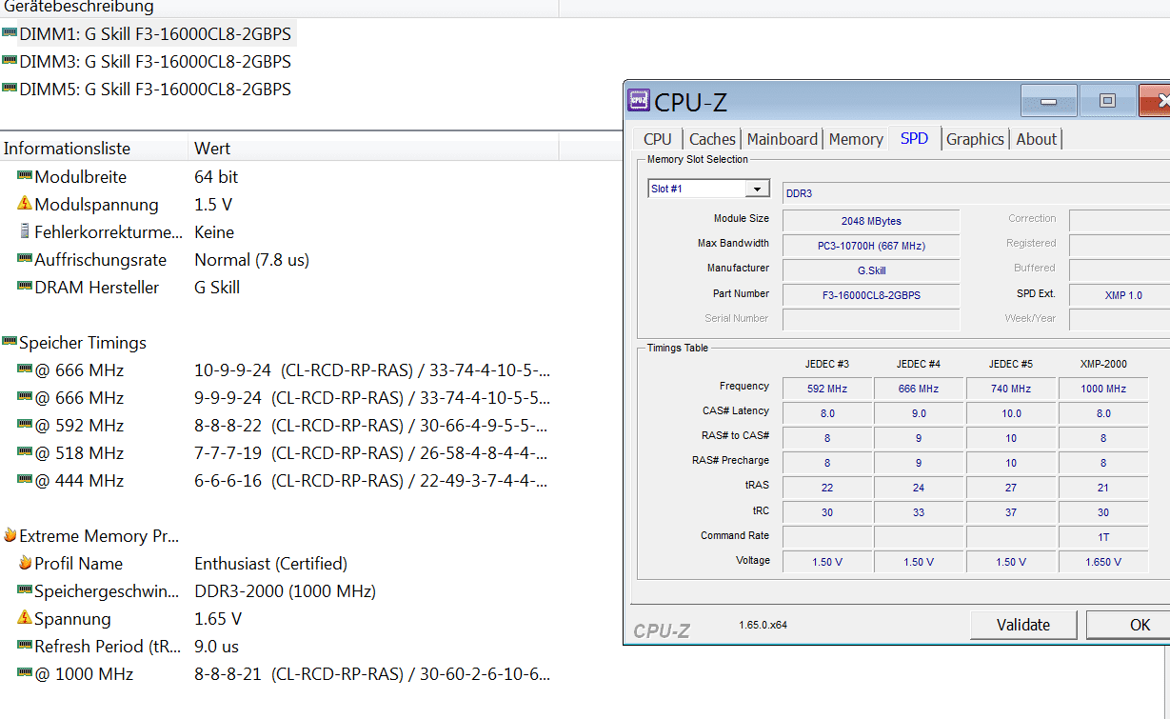Click the SPD Ext. field XMP 1.0

[1121, 295]
